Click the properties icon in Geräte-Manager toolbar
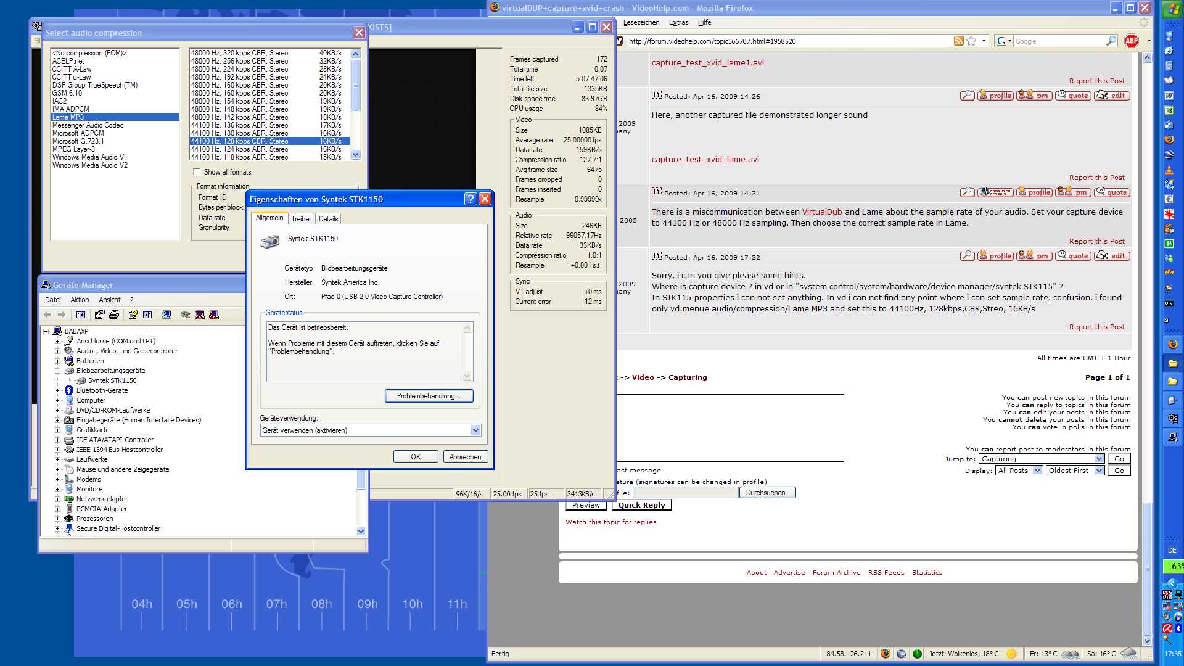Screen dimensions: 1184x666 point(99,314)
